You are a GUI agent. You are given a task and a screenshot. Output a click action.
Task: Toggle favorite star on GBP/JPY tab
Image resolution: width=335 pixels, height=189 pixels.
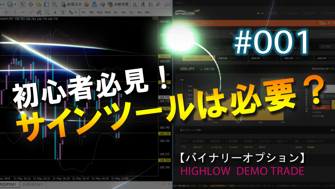point(310,58)
